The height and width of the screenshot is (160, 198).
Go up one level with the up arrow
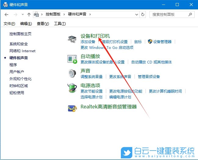[29, 15]
